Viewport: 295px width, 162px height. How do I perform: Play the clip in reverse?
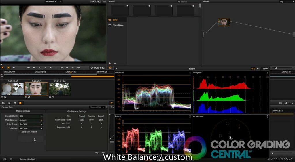click(x=45, y=68)
